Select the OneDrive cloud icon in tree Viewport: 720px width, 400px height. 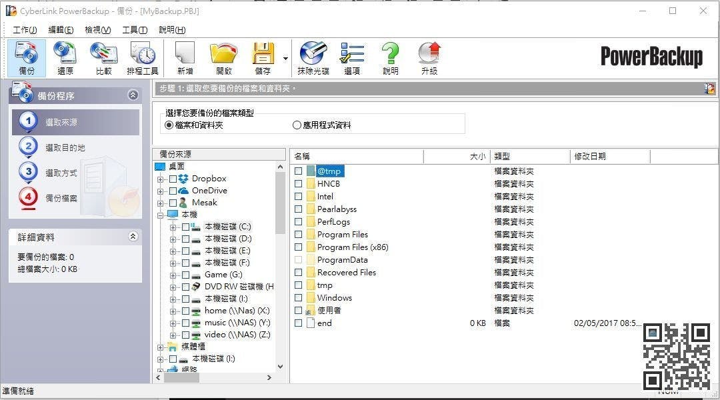pyautogui.click(x=183, y=191)
